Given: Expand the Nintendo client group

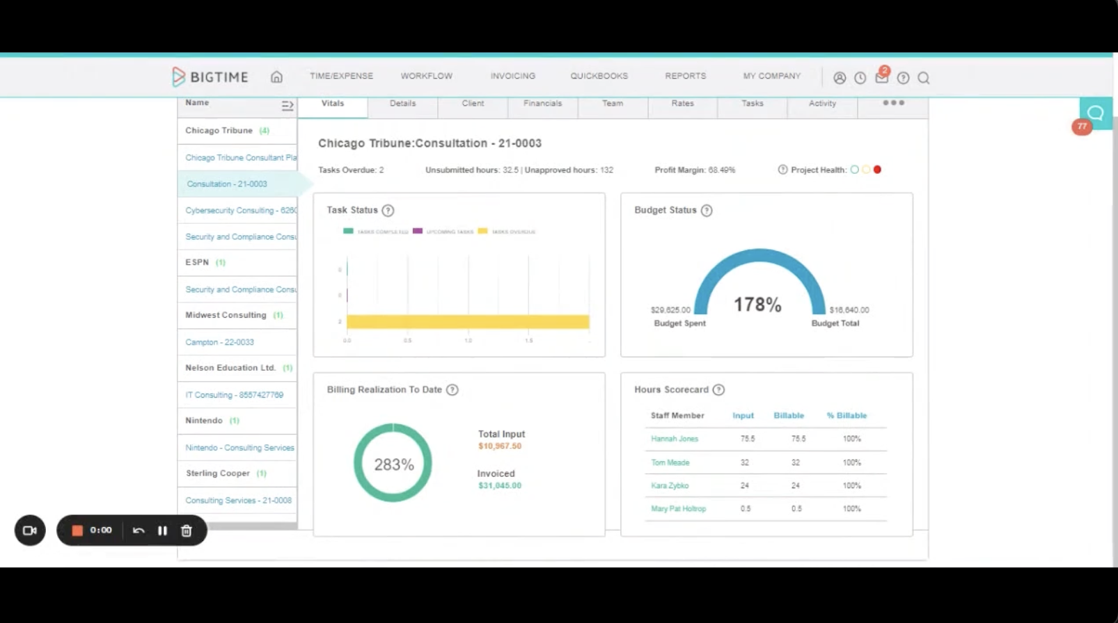Looking at the screenshot, I should click(237, 421).
